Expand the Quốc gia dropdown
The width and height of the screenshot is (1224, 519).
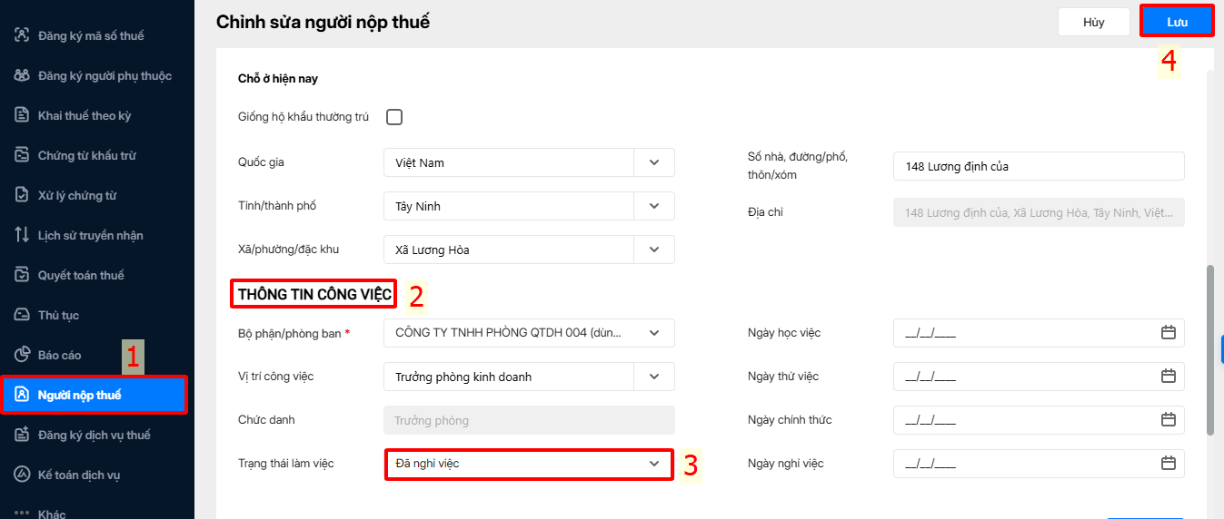pyautogui.click(x=654, y=162)
